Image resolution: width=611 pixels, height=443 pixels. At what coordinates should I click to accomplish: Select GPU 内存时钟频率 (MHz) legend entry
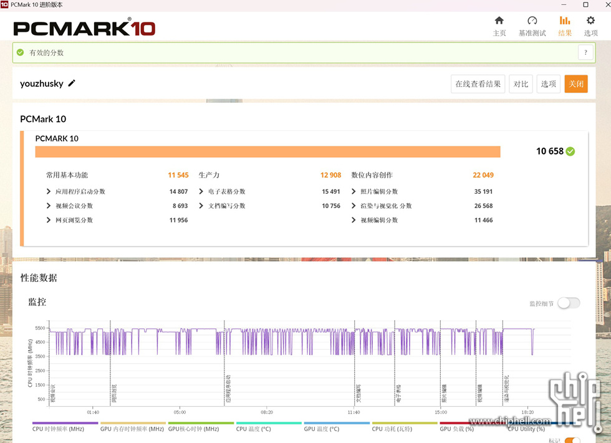pos(132,427)
